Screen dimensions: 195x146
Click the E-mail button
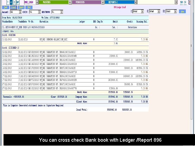[x=14, y=8]
